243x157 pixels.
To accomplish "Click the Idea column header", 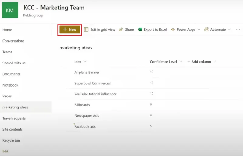I will coord(78,62).
